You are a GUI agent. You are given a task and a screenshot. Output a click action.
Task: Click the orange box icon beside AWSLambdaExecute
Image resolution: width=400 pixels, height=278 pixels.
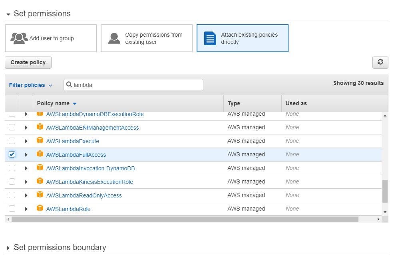[40, 140]
